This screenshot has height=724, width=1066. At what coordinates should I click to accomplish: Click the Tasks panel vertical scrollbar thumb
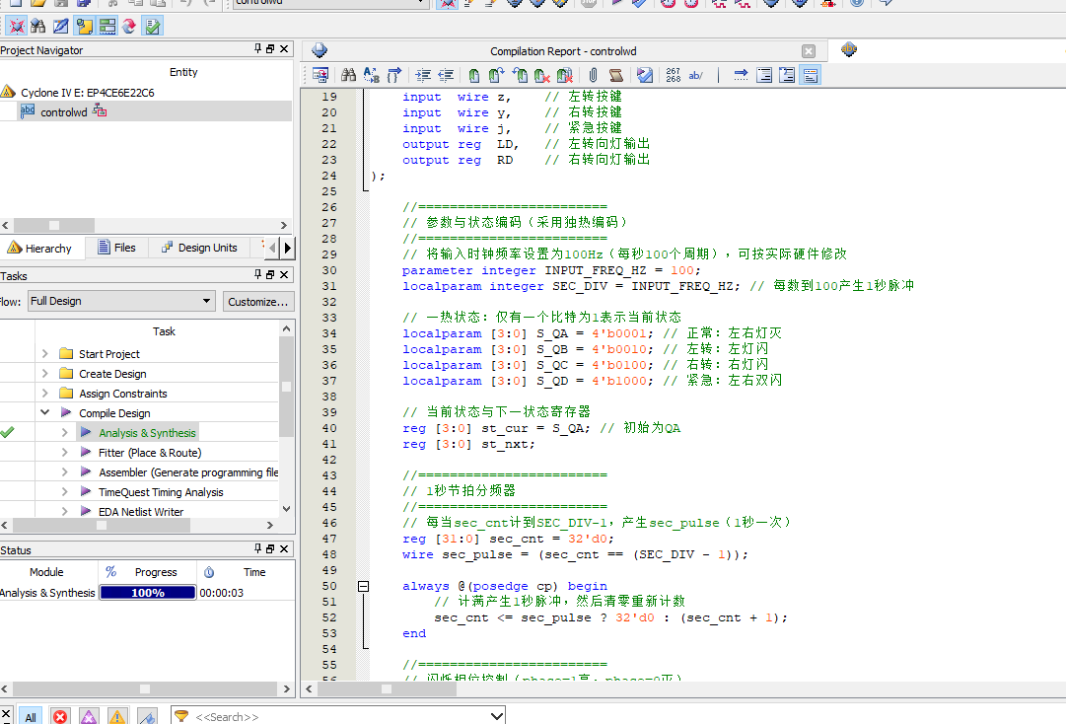click(x=286, y=386)
